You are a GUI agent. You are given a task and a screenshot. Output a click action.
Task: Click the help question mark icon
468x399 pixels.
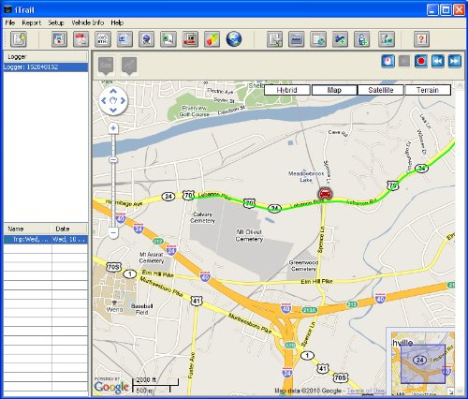421,39
